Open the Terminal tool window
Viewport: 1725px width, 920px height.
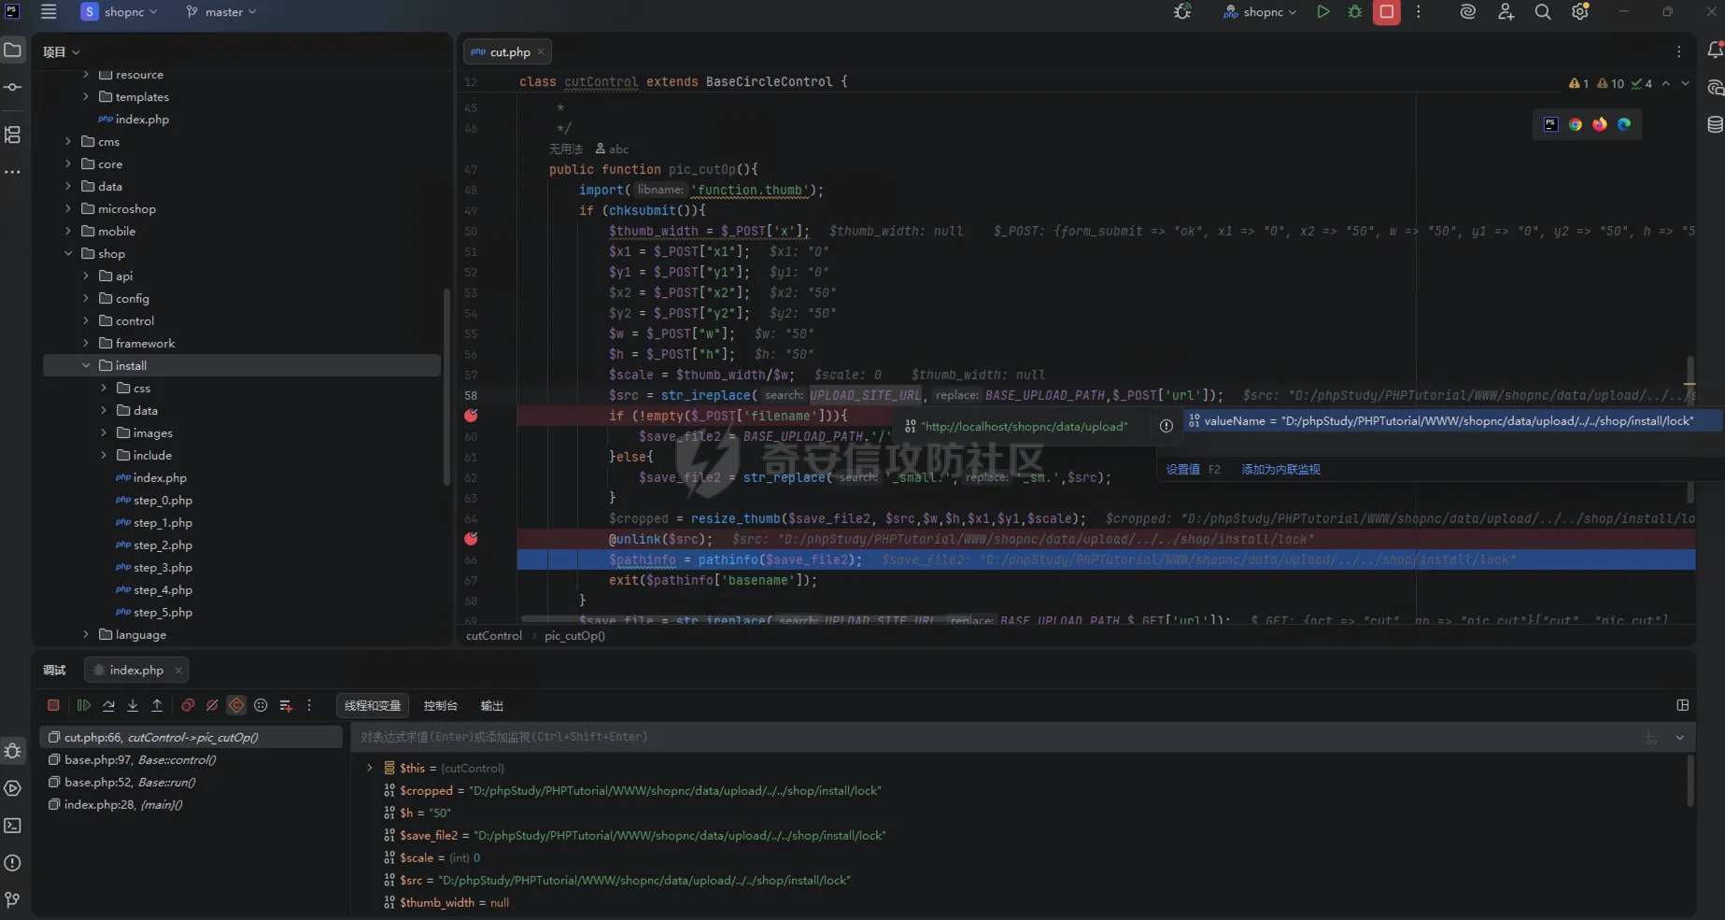[13, 826]
